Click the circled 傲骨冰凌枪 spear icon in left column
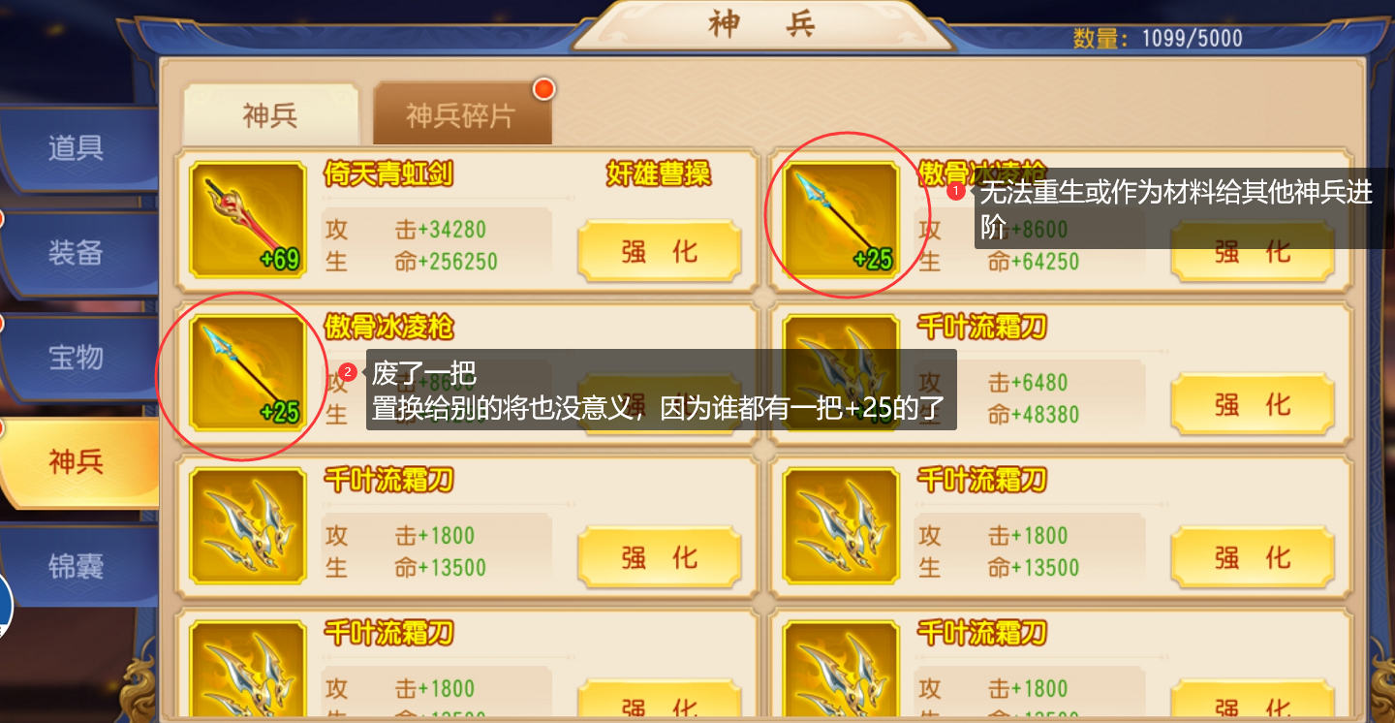The width and height of the screenshot is (1395, 723). (x=248, y=372)
